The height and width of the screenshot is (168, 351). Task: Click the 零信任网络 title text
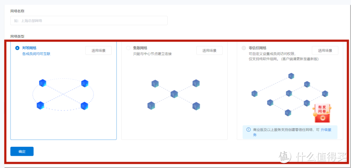click(x=258, y=48)
